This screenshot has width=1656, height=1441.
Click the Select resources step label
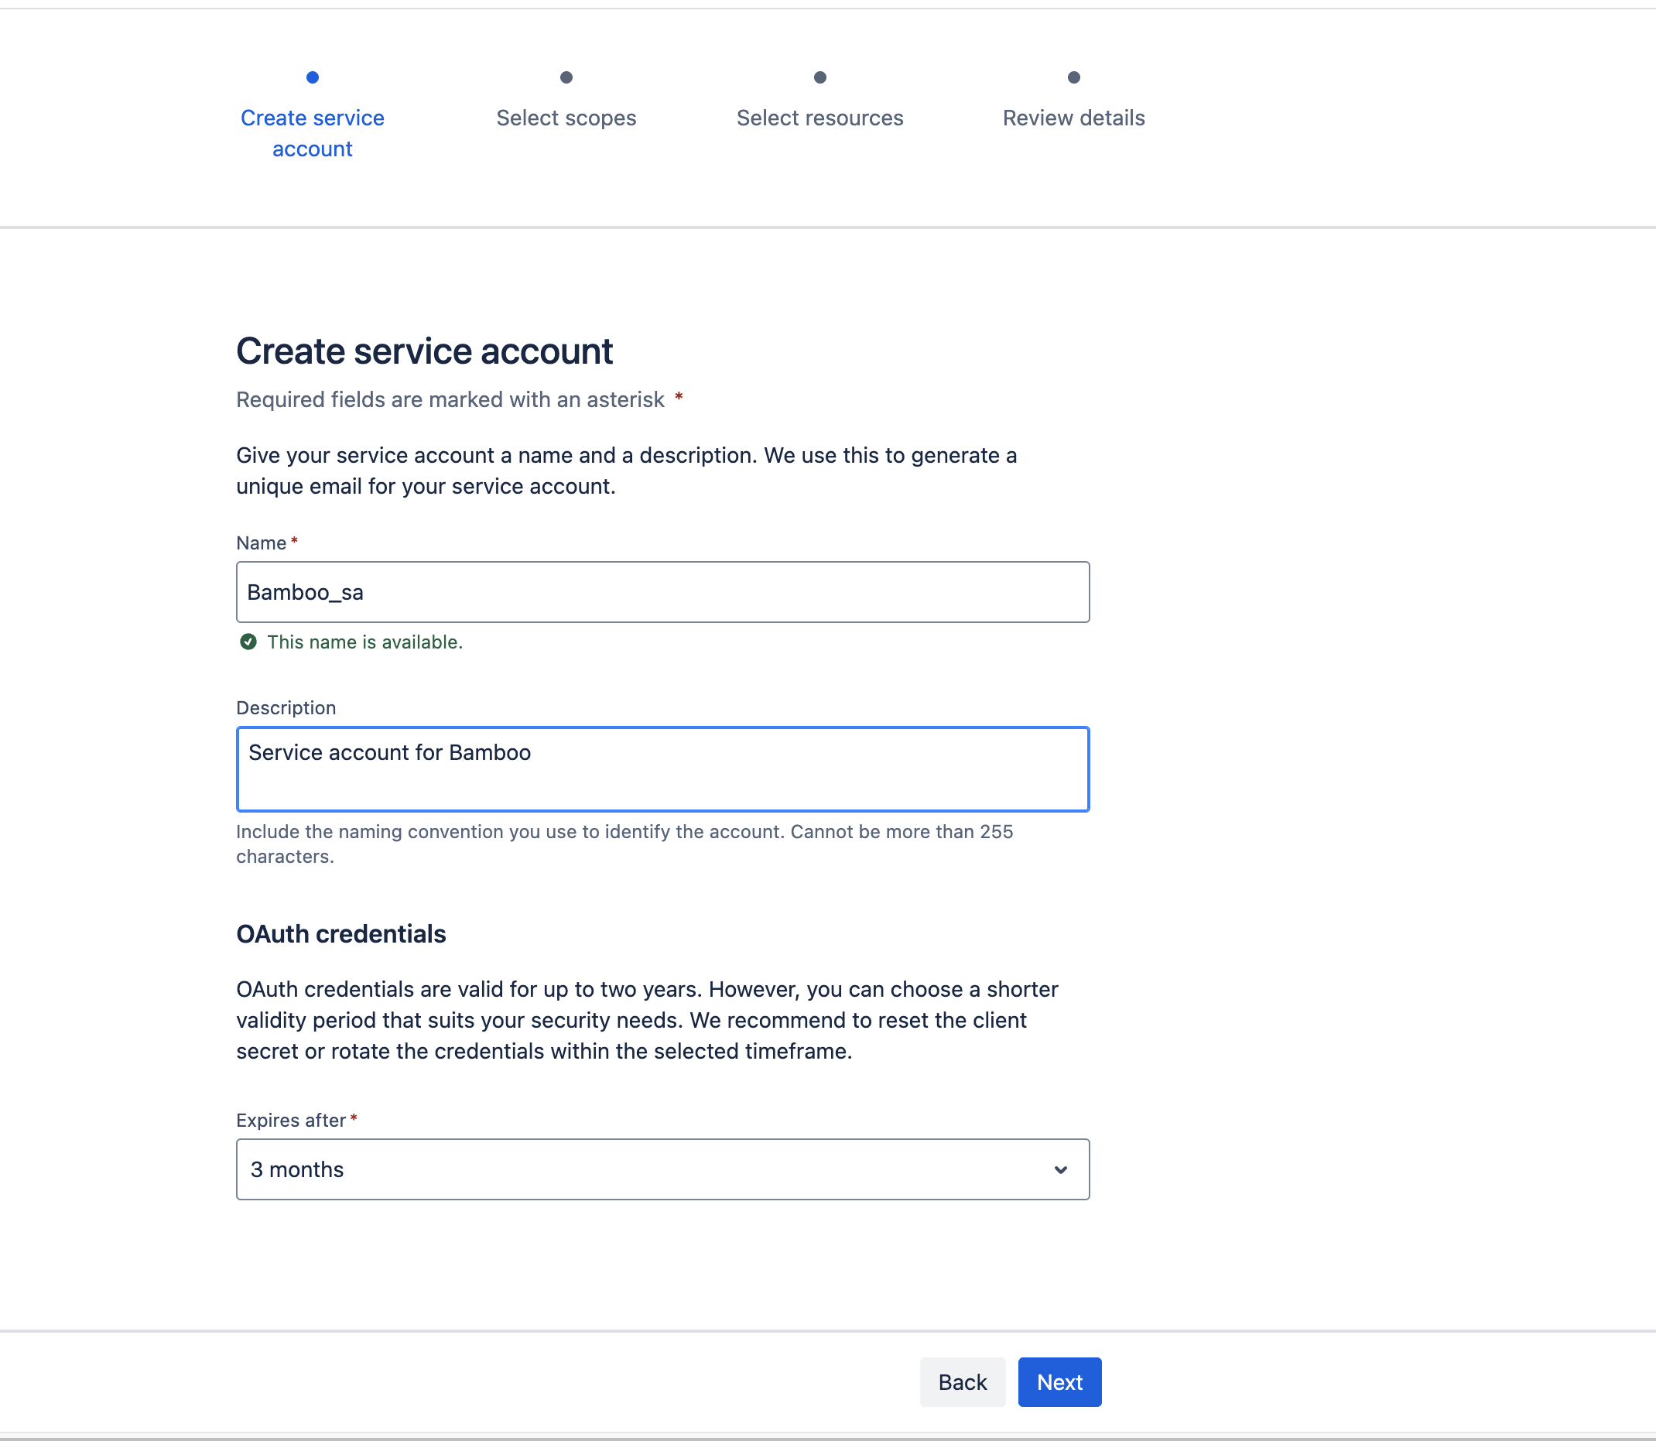click(819, 118)
